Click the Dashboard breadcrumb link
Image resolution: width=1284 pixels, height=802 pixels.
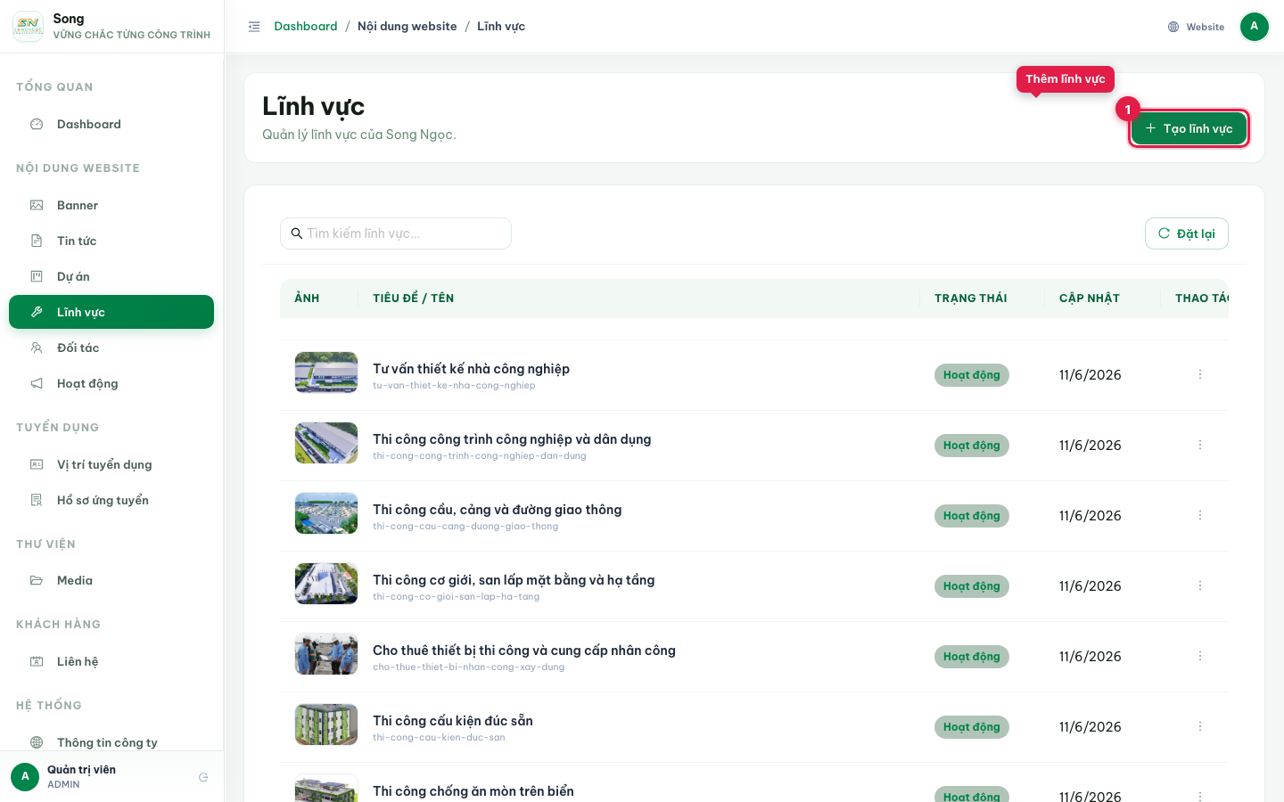(306, 27)
